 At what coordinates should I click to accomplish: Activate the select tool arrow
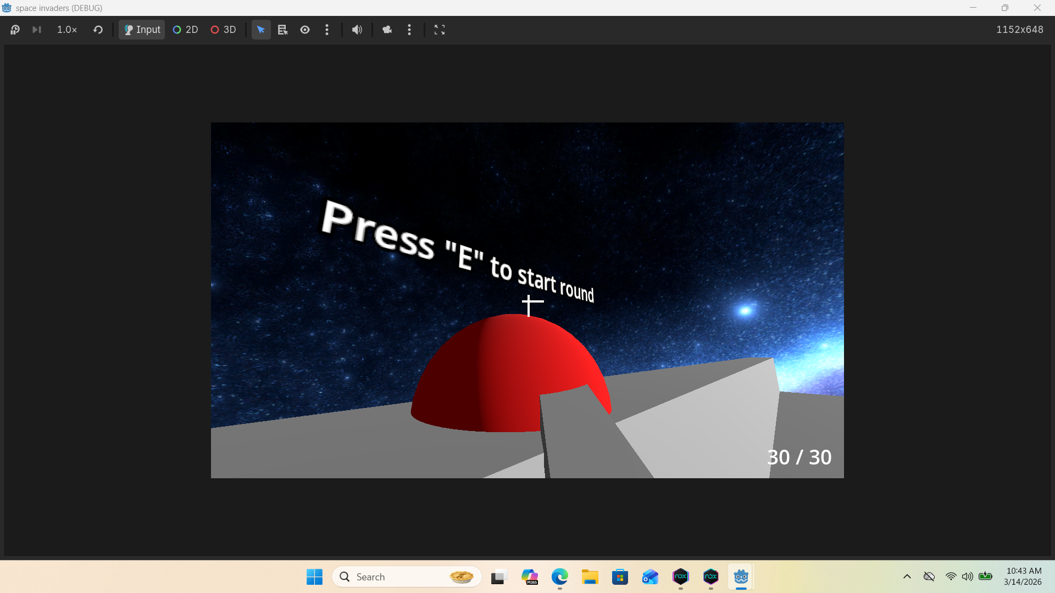261,30
